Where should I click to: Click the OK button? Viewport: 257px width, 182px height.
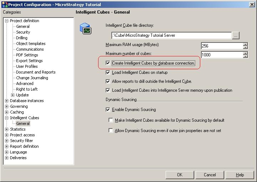[x=180, y=175]
